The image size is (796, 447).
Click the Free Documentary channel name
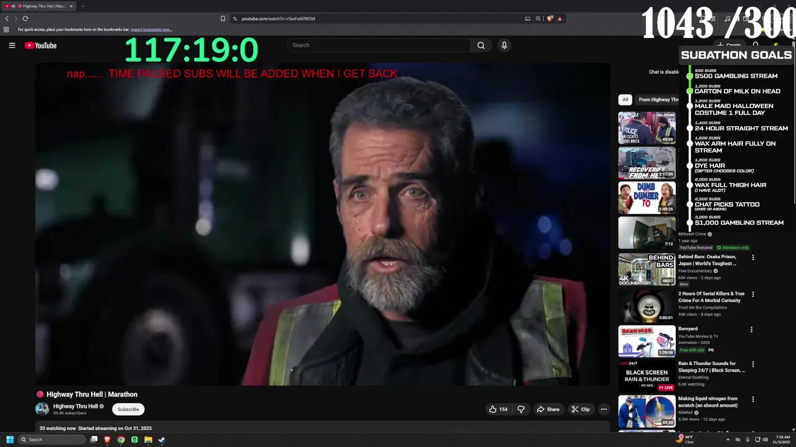[695, 271]
